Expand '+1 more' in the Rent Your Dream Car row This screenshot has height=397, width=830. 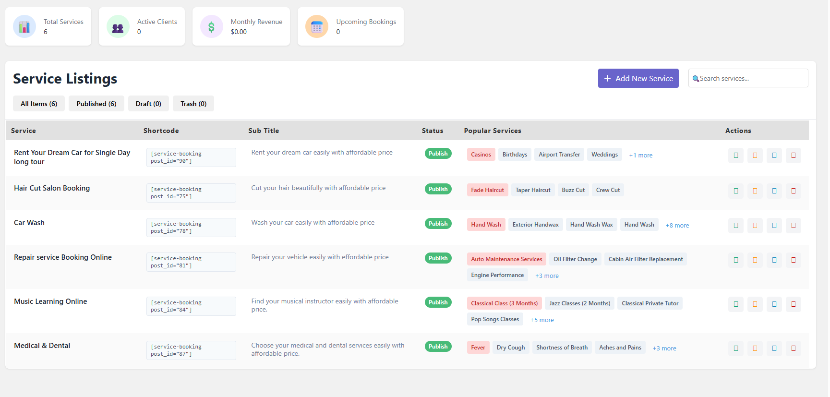[640, 156]
